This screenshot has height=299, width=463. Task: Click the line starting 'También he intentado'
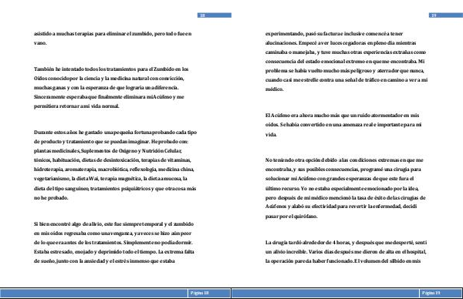(x=111, y=69)
